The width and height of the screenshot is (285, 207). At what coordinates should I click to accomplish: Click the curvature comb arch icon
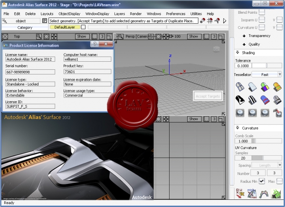point(264,194)
